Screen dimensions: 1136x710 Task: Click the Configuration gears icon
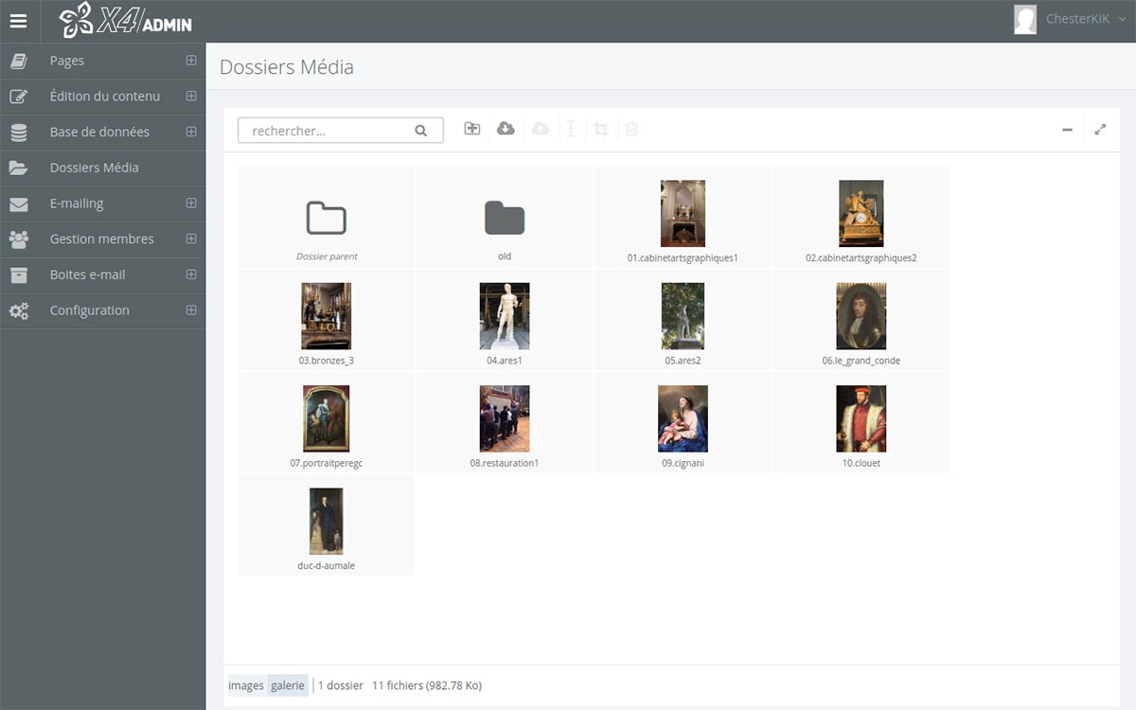[18, 311]
